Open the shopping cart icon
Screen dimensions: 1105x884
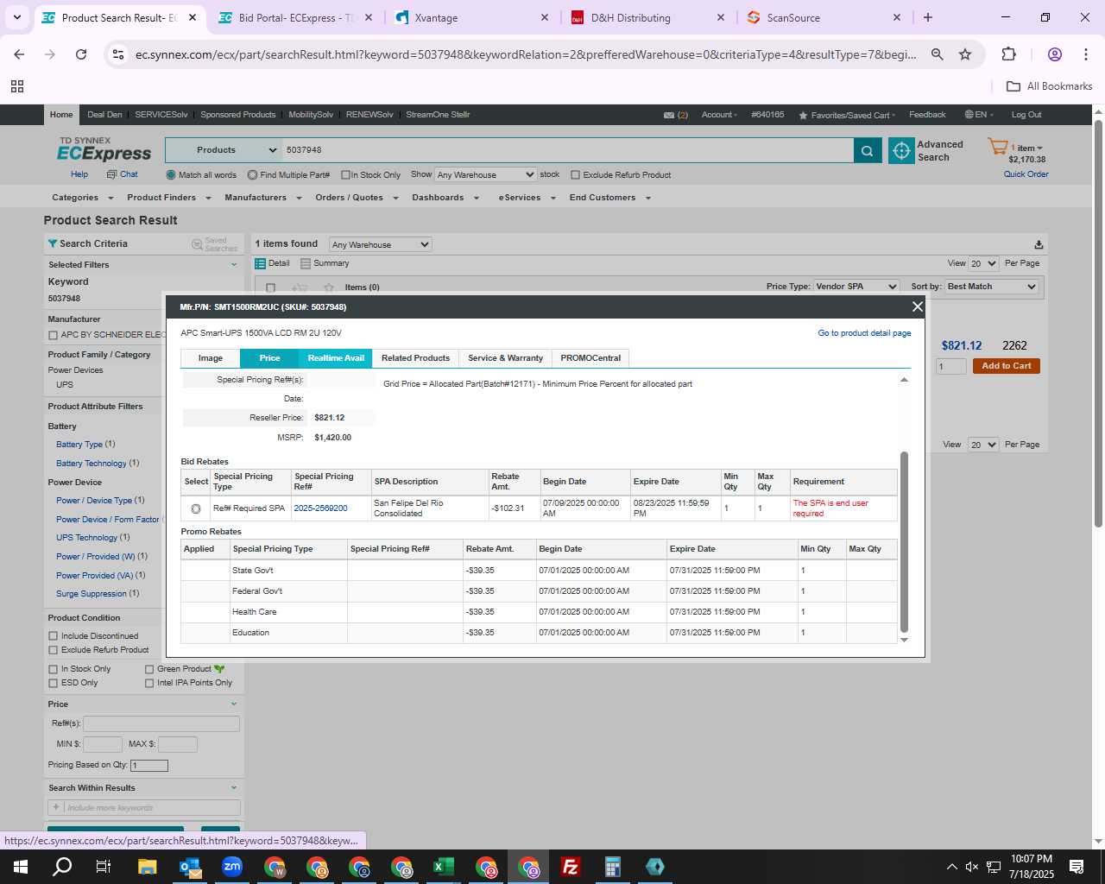pos(998,147)
